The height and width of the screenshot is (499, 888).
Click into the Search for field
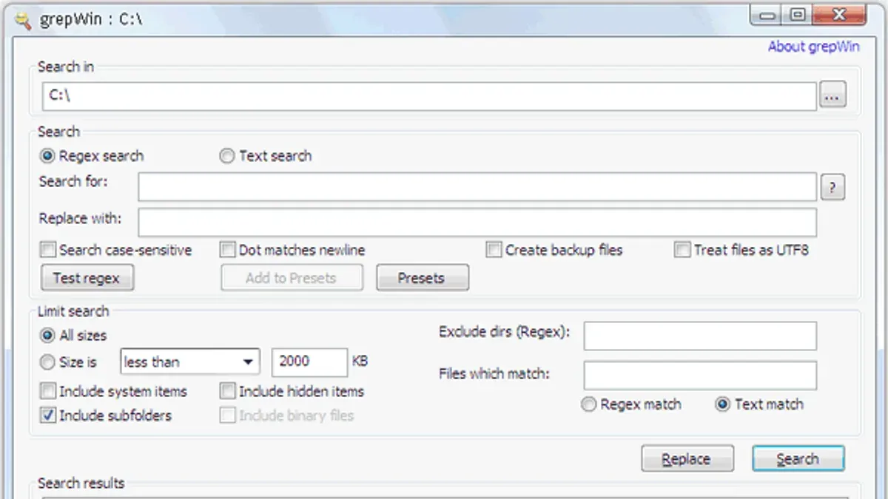click(x=477, y=188)
